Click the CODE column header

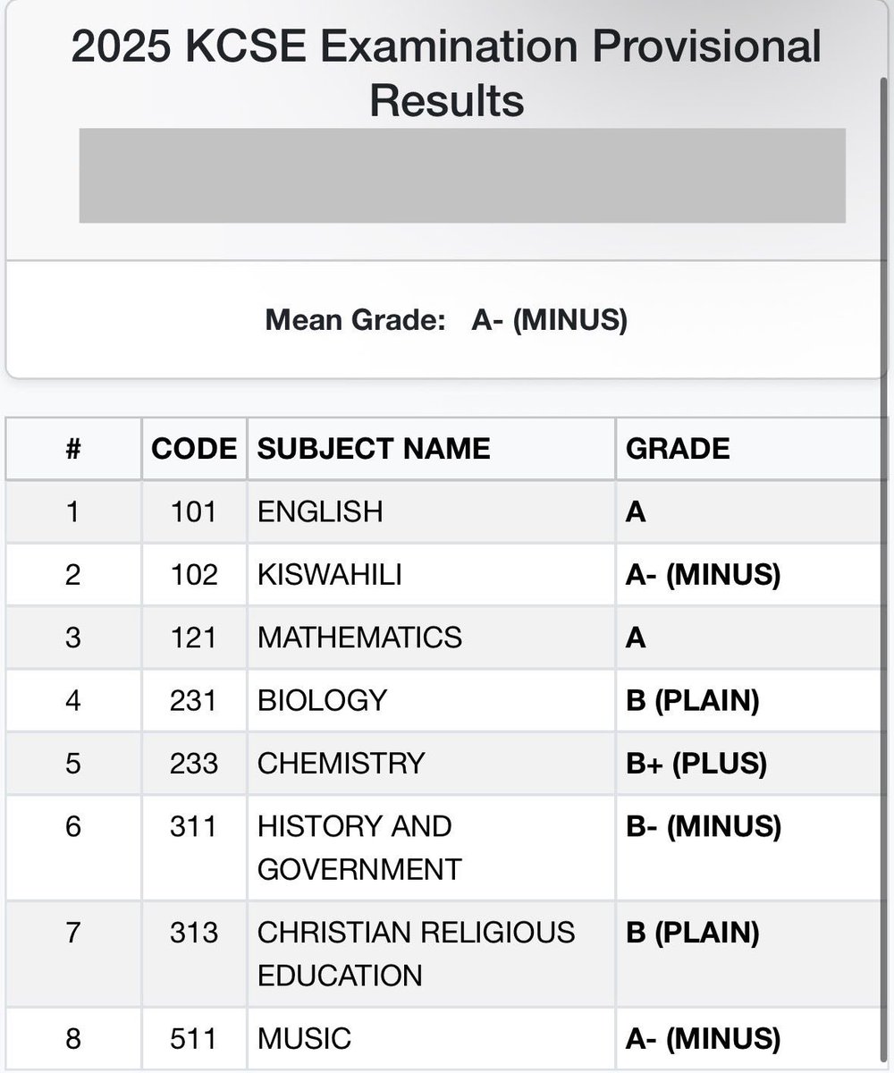[194, 448]
